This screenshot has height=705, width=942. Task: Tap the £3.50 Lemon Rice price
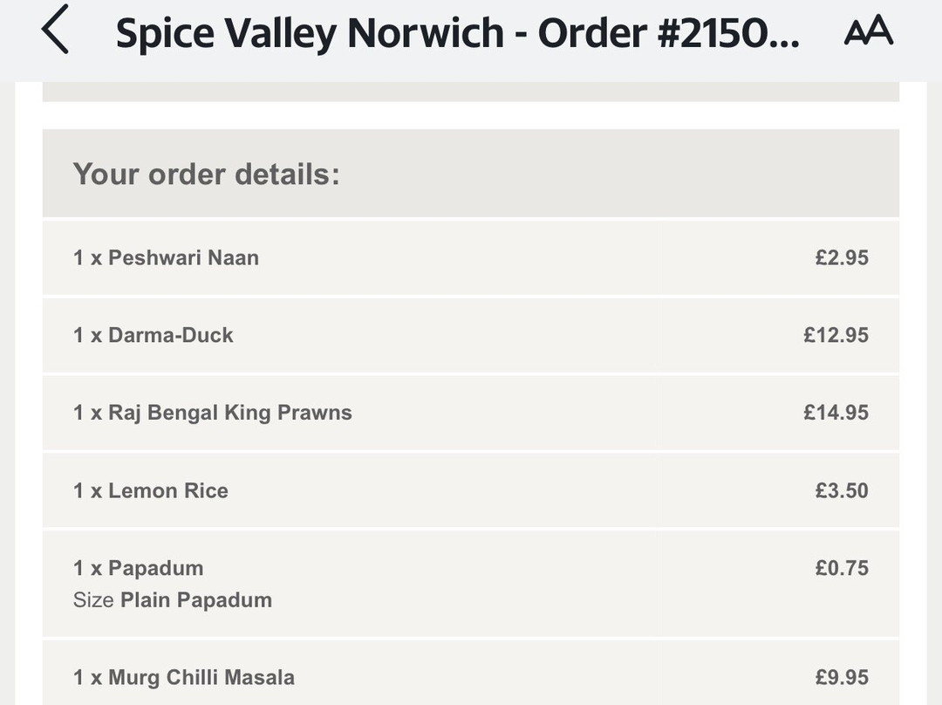click(842, 490)
